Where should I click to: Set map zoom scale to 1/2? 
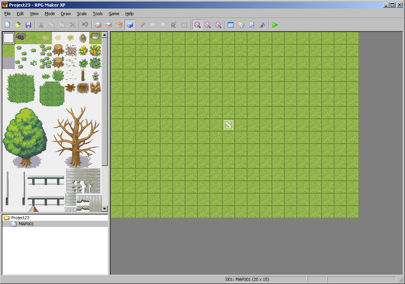point(208,25)
